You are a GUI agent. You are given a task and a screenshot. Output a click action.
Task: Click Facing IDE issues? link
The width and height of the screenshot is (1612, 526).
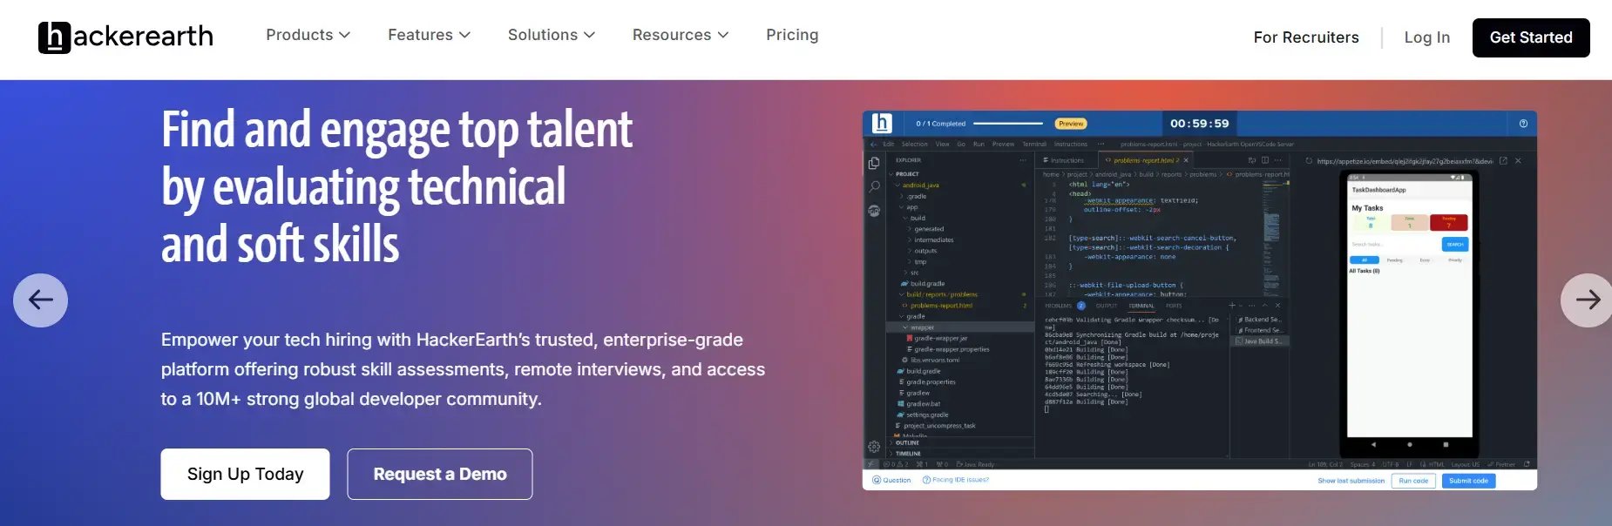[956, 480]
